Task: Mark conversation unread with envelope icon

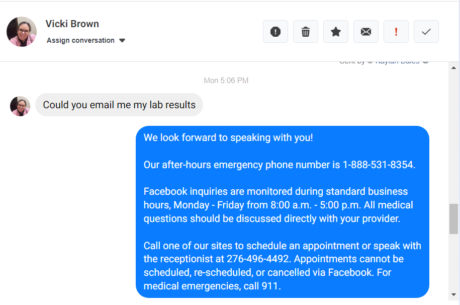Action: pos(366,32)
